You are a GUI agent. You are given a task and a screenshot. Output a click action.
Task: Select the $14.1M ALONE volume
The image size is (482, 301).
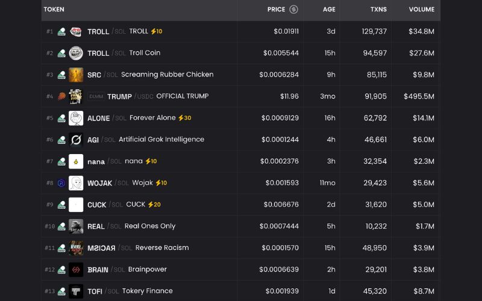(424, 118)
